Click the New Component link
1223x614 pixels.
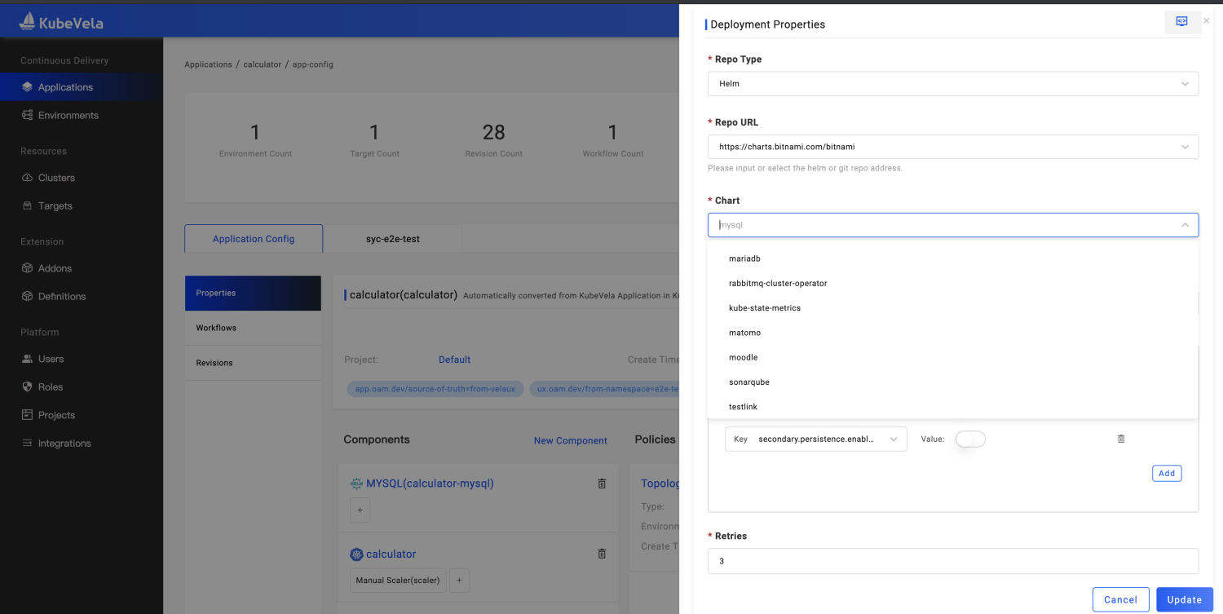point(570,440)
